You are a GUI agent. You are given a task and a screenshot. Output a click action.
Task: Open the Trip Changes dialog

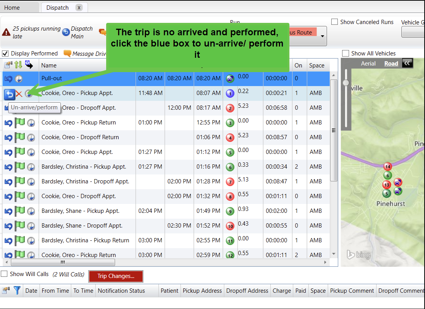coord(116,276)
